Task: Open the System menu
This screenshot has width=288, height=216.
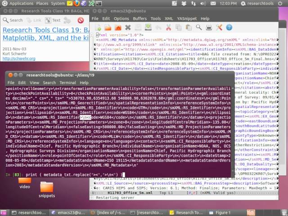Action: 58,4
